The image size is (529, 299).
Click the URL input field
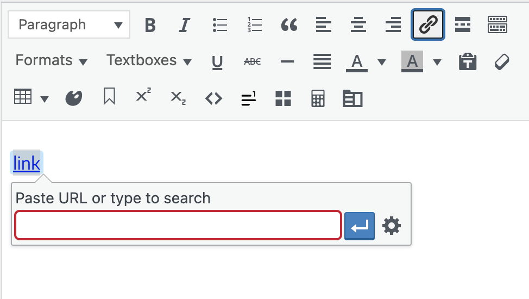pos(178,225)
